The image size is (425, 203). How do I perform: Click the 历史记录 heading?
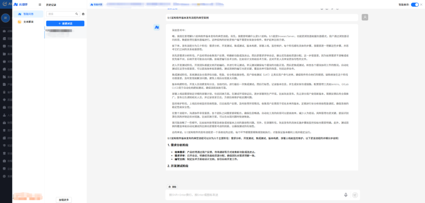point(51,5)
